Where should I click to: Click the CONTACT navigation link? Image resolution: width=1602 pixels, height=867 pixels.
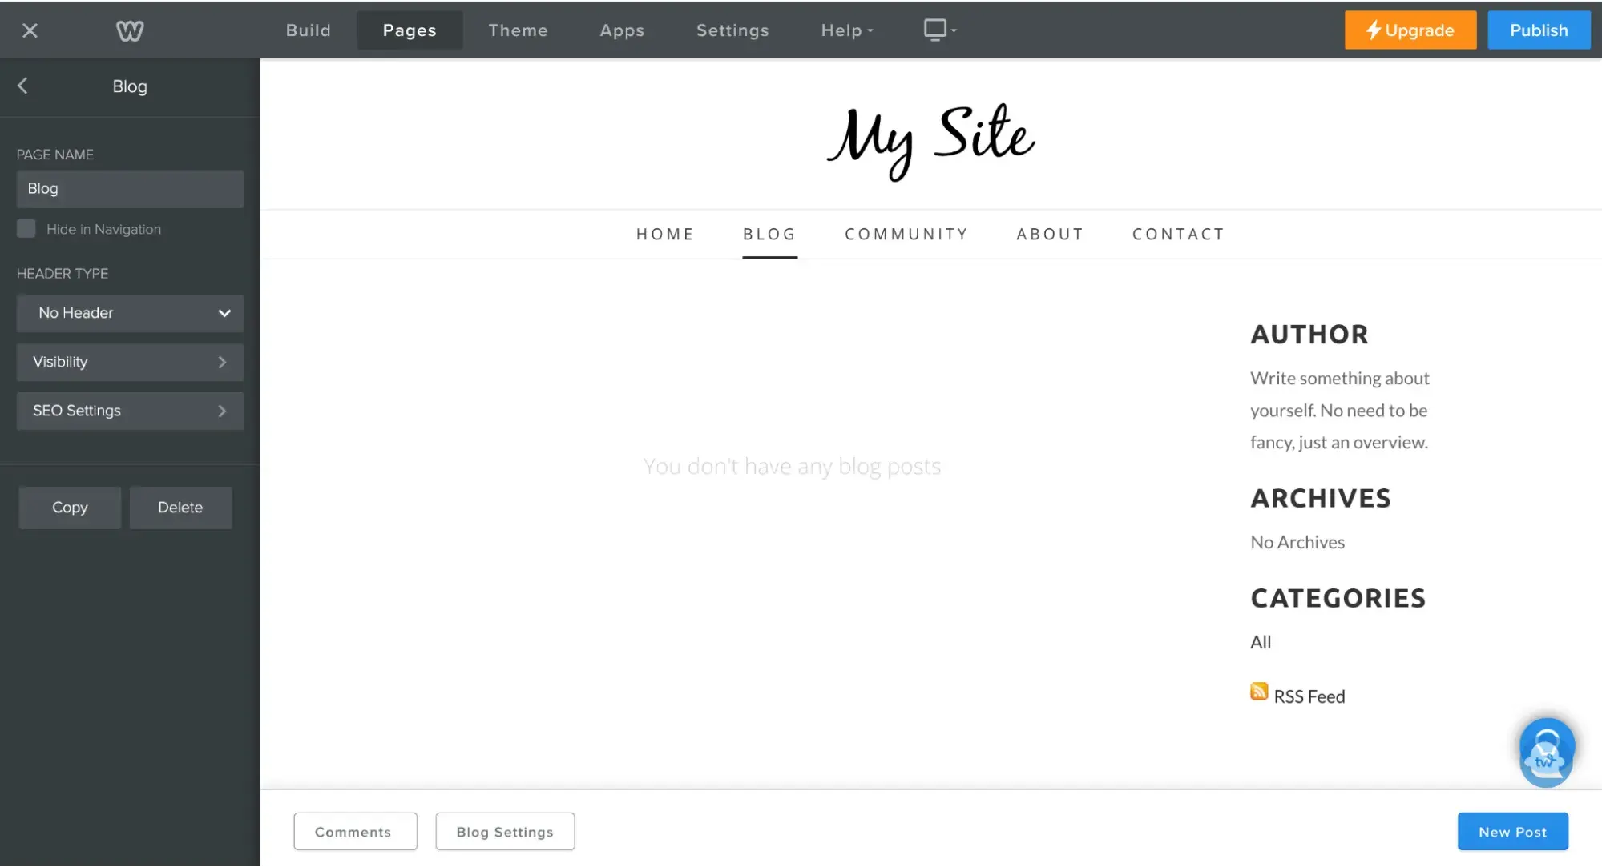1178,235
